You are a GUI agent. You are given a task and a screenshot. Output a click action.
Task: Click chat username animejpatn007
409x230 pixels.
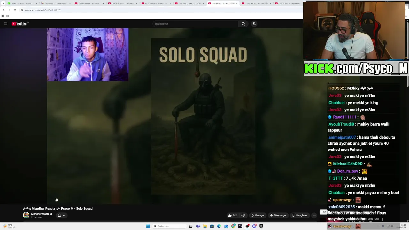pos(342,137)
